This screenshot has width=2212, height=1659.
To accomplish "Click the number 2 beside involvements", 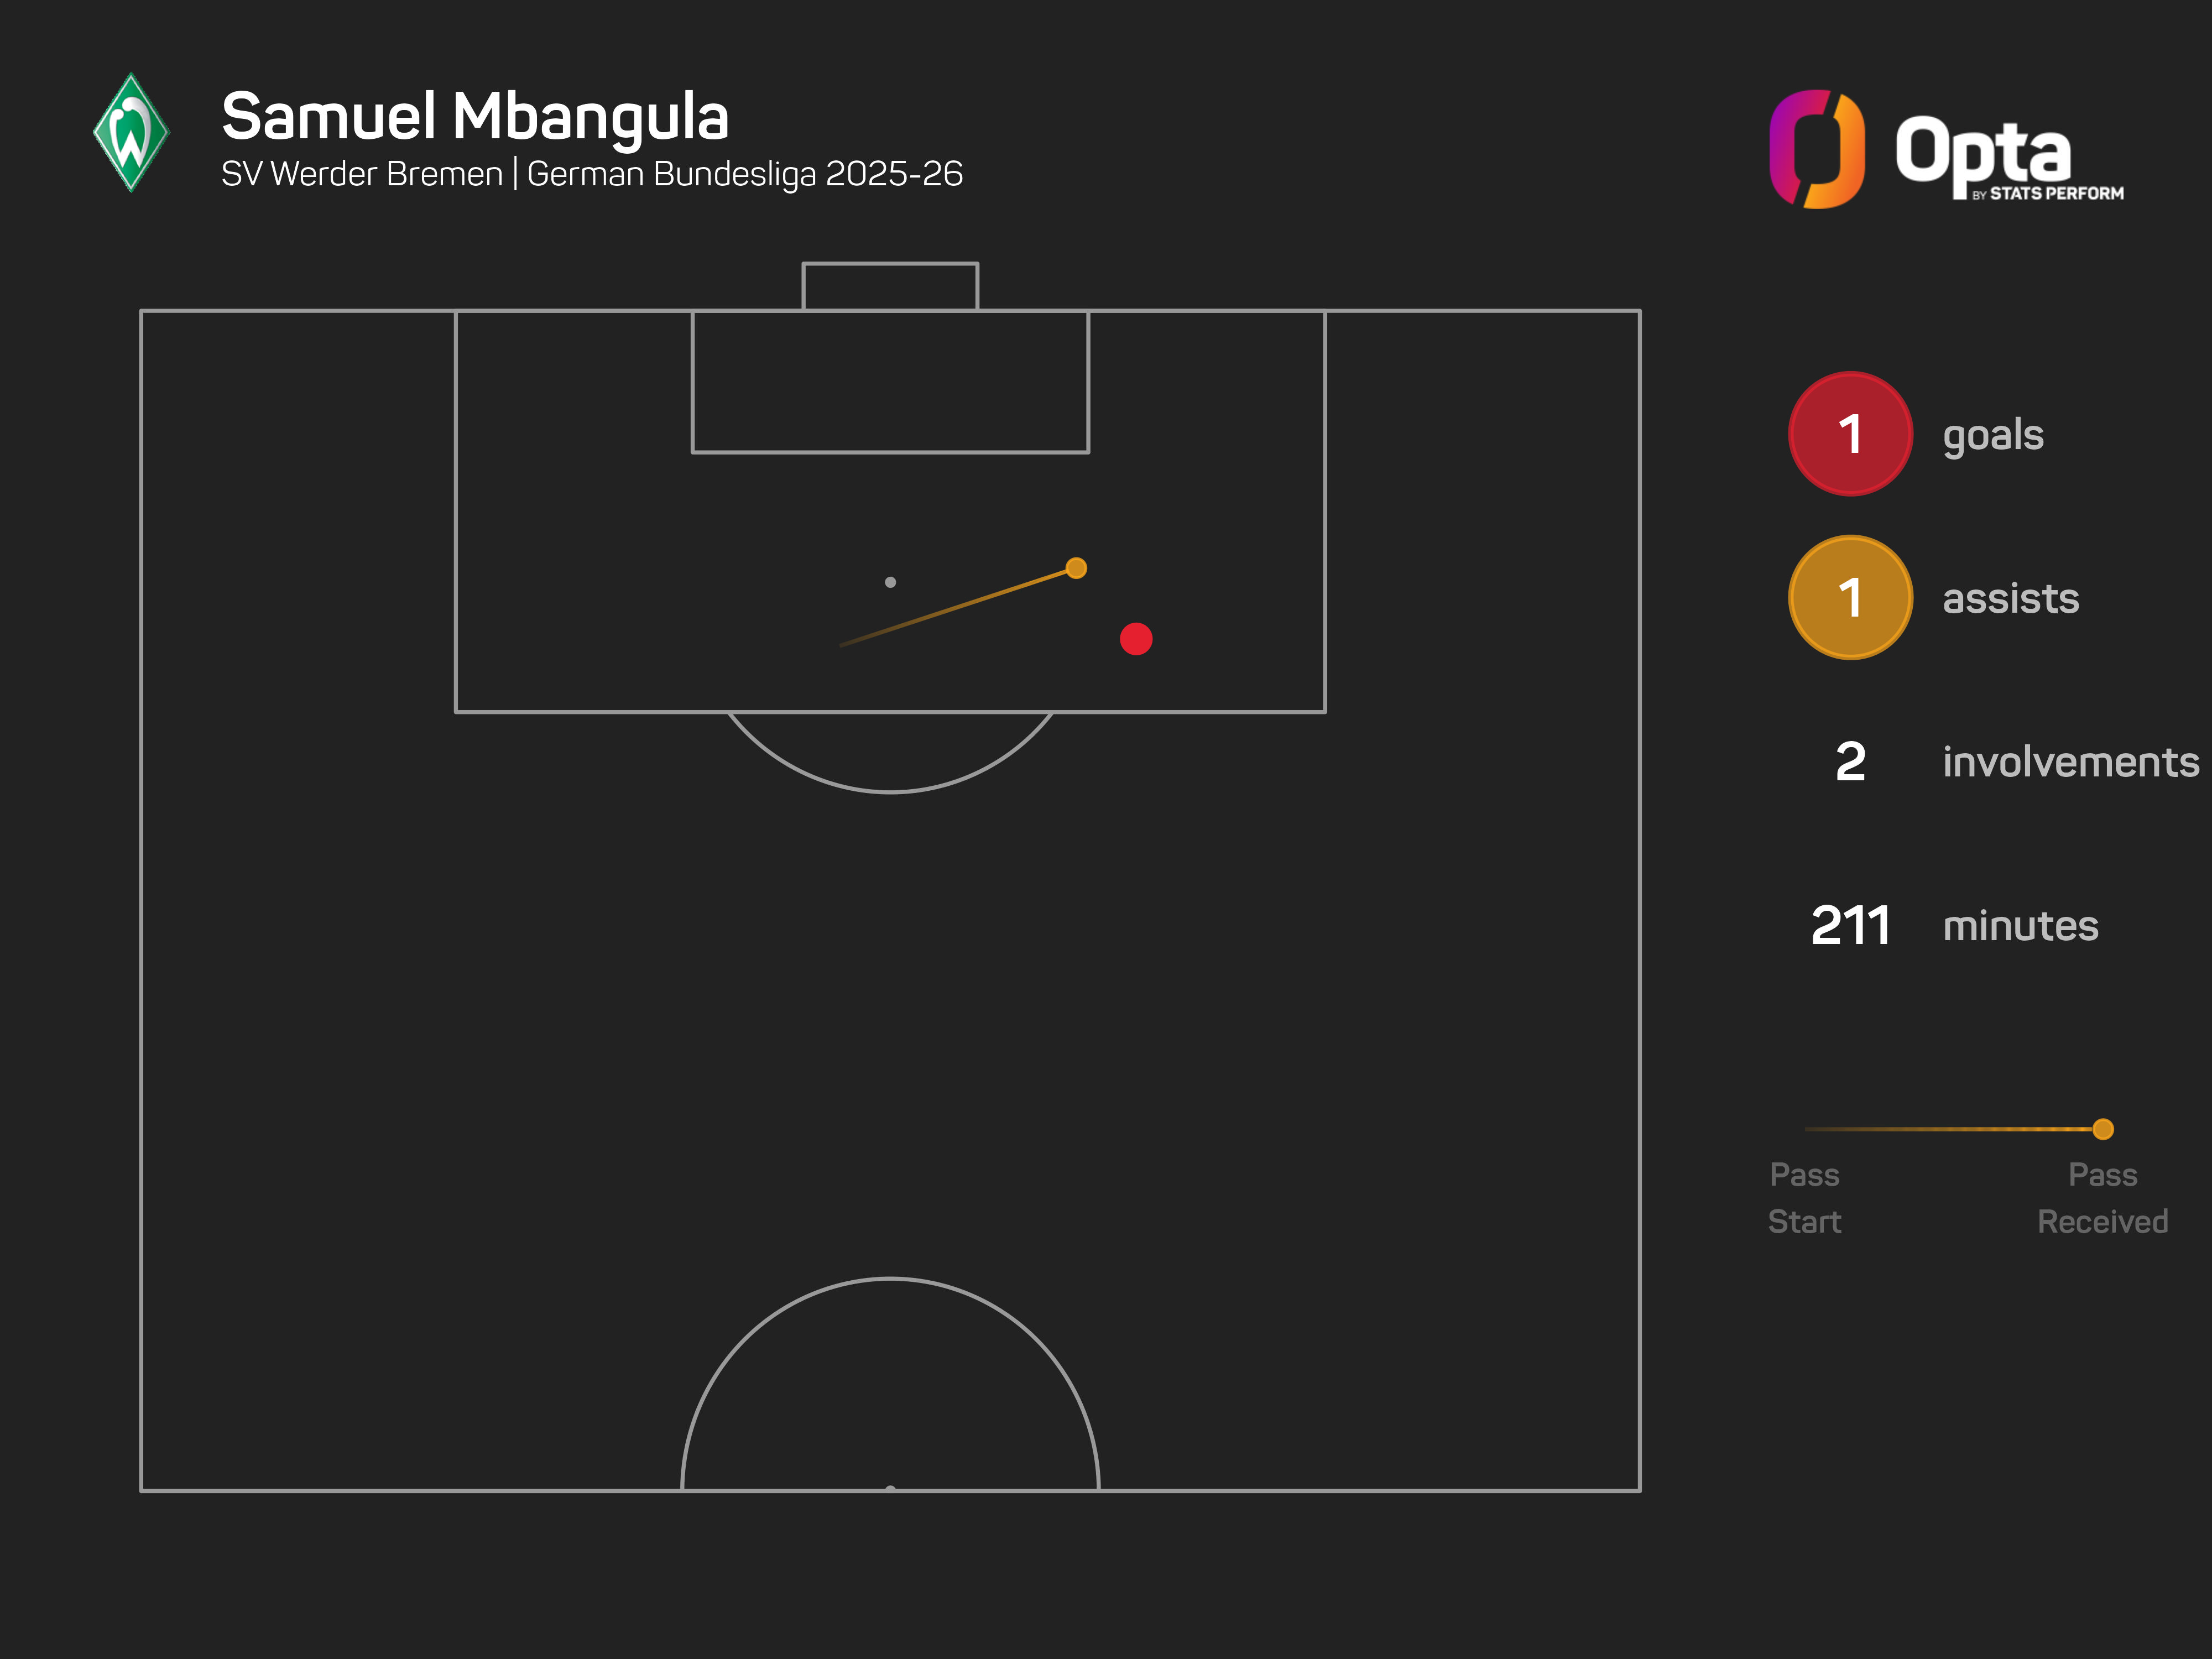I will click(1850, 762).
